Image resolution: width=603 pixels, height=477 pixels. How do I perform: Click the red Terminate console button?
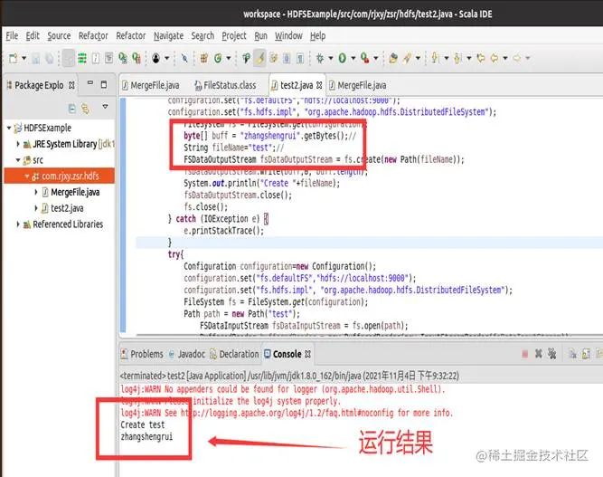pyautogui.click(x=525, y=354)
